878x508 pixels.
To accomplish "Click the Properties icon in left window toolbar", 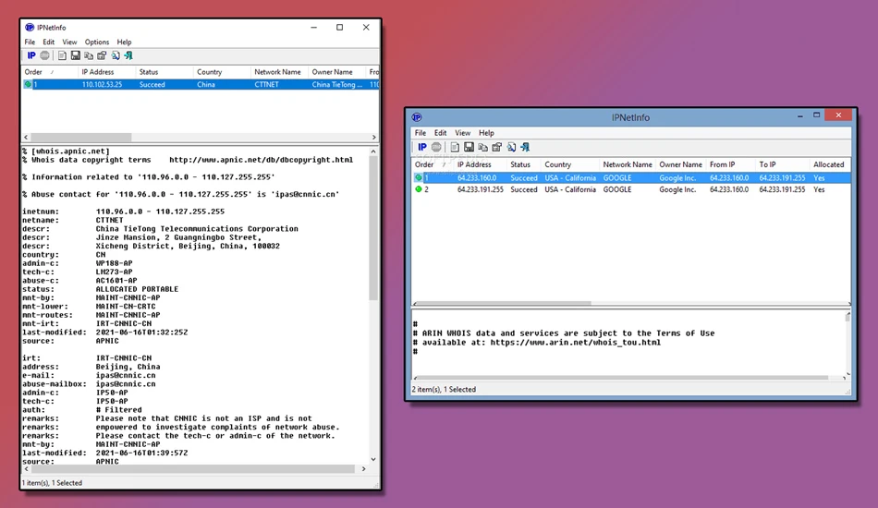I will pyautogui.click(x=102, y=55).
